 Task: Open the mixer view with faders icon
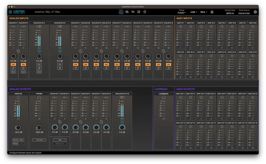tap(127, 12)
